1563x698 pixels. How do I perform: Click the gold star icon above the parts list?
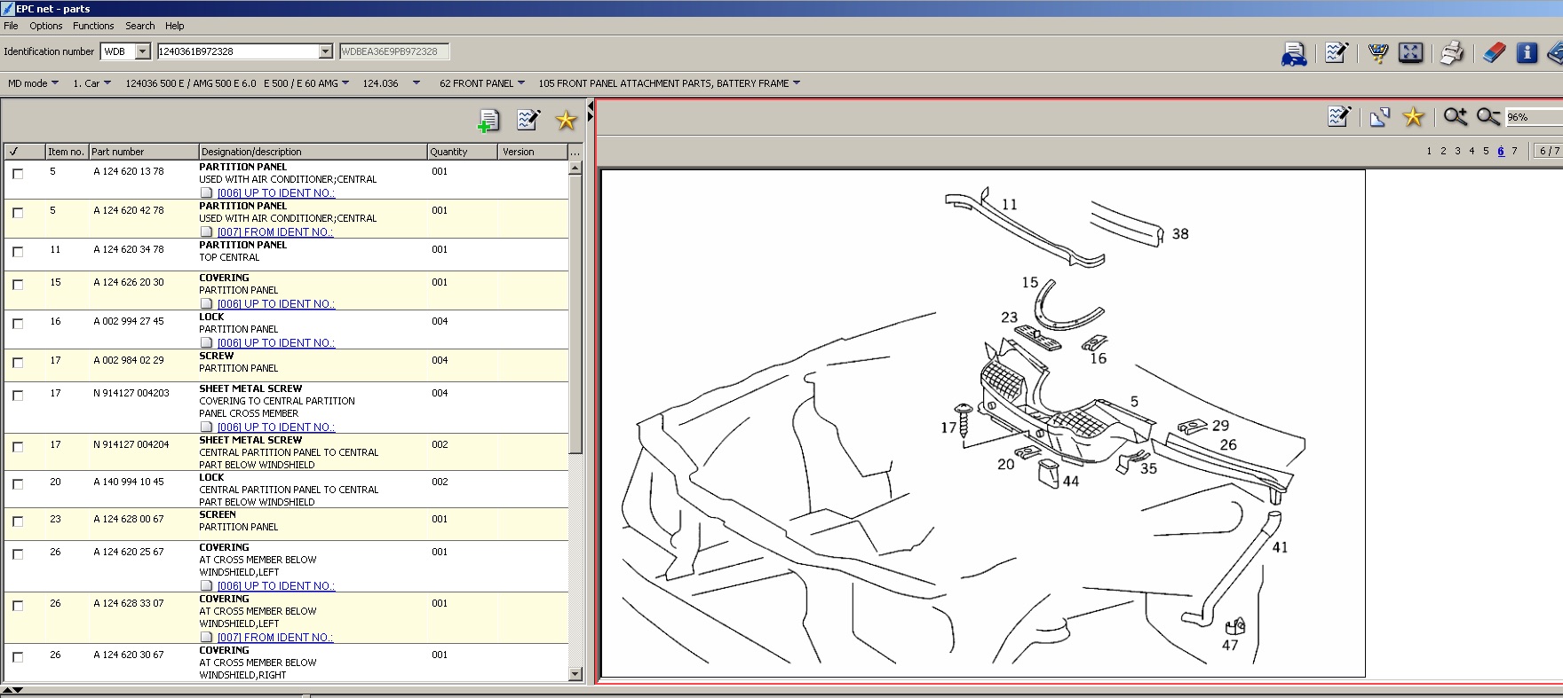(566, 121)
